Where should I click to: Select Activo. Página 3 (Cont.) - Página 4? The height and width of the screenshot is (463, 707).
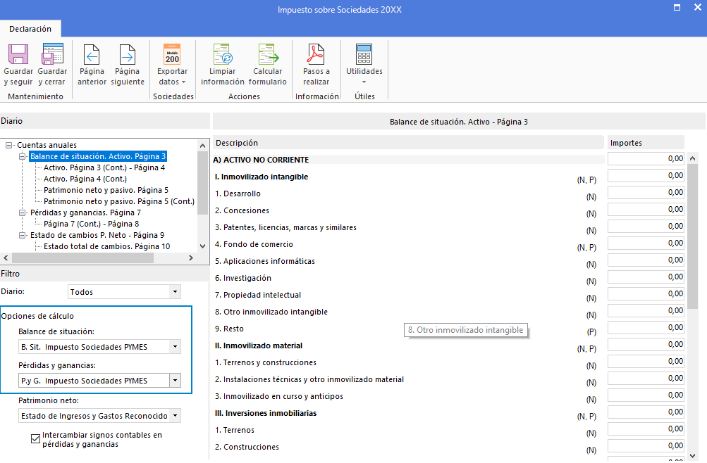pyautogui.click(x=104, y=167)
